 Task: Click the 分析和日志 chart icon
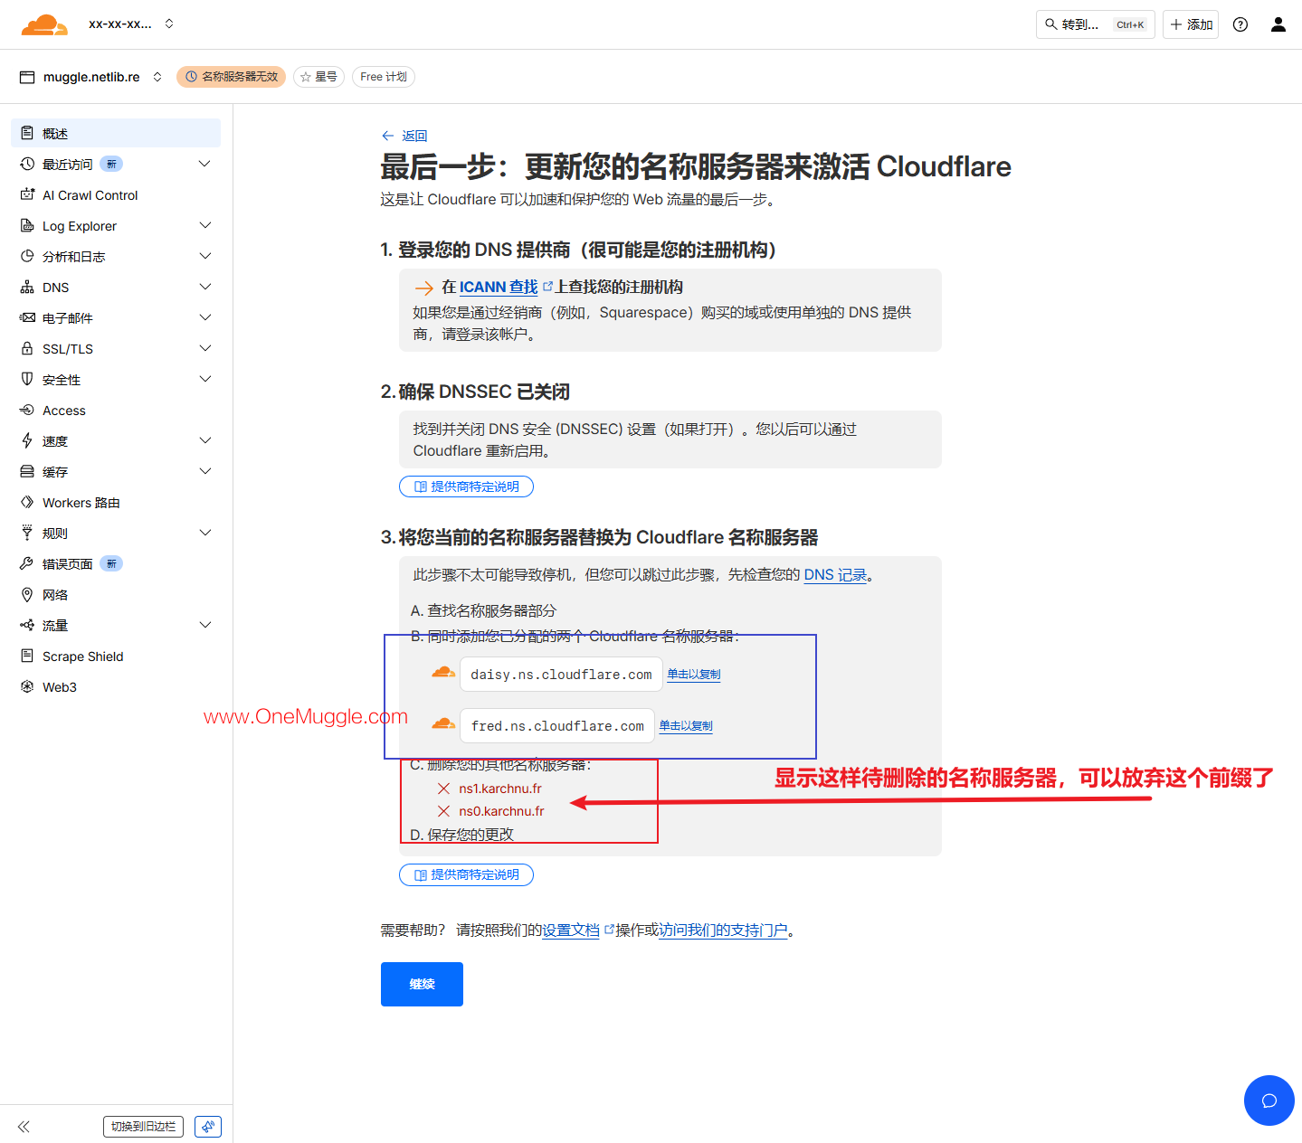tap(27, 256)
